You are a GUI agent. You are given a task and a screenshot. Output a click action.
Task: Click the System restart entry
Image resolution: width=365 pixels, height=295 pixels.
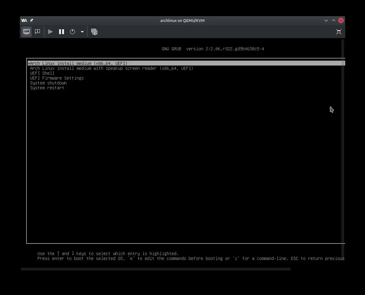[x=47, y=88]
